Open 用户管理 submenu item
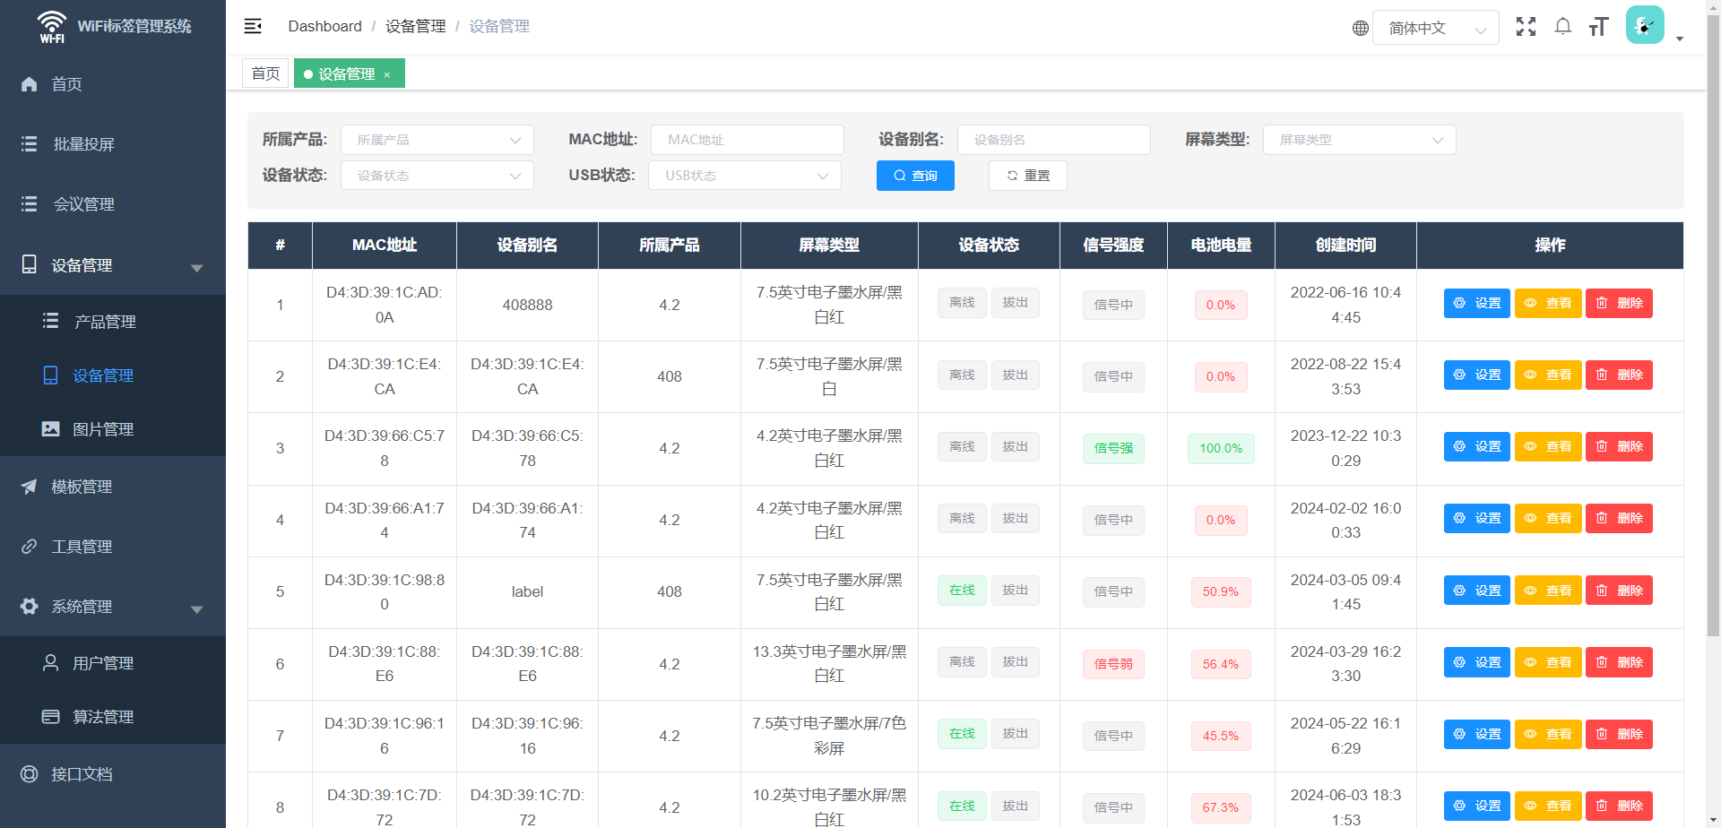This screenshot has height=828, width=1721. tap(113, 663)
